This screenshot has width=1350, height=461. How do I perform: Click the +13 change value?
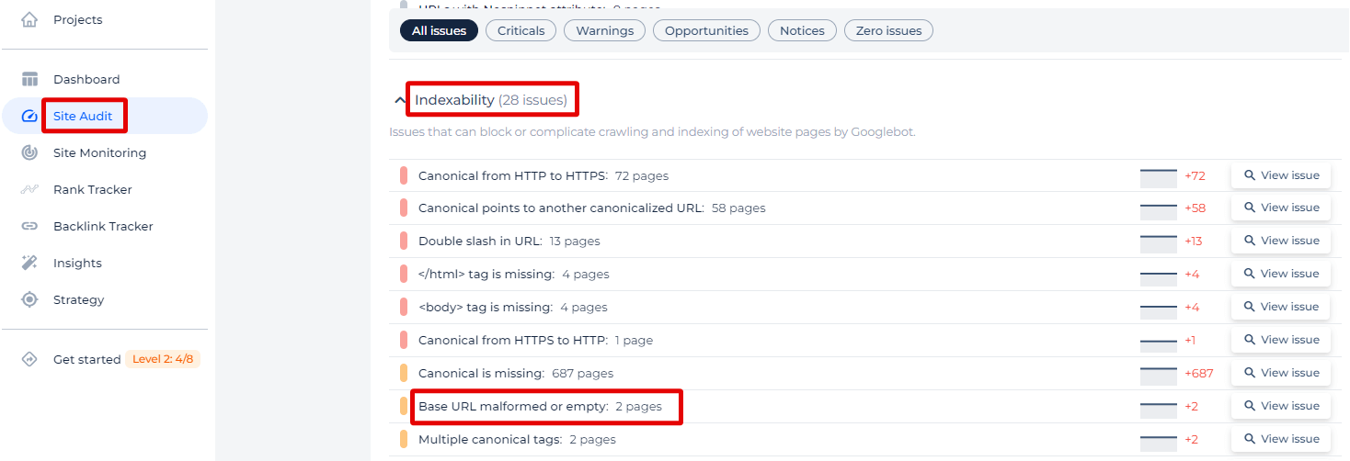[1194, 242]
